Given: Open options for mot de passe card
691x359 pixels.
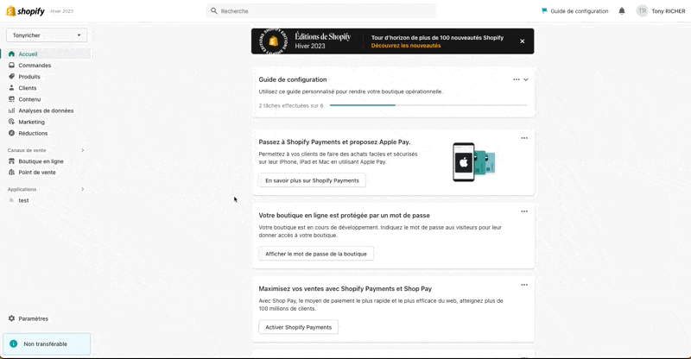Looking at the screenshot, I should (524, 211).
